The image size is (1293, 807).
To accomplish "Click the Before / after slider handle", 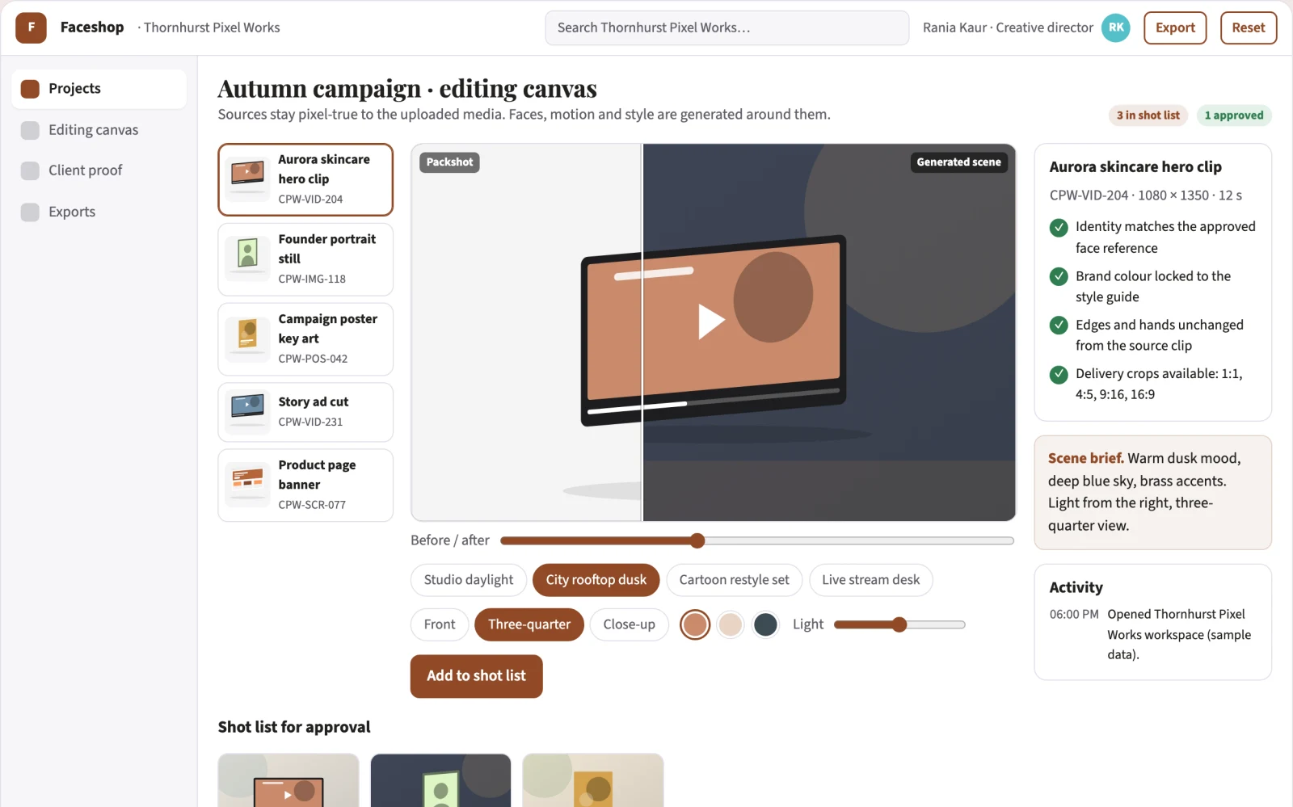I will (697, 540).
